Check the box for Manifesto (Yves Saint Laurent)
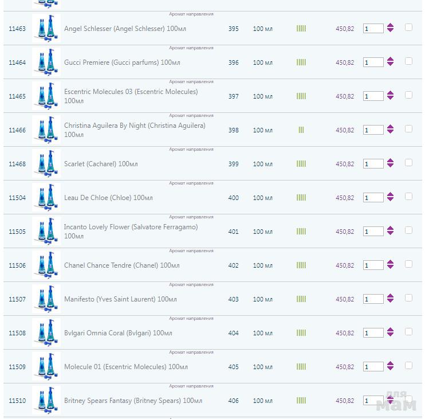This screenshot has height=419, width=425. (x=408, y=297)
